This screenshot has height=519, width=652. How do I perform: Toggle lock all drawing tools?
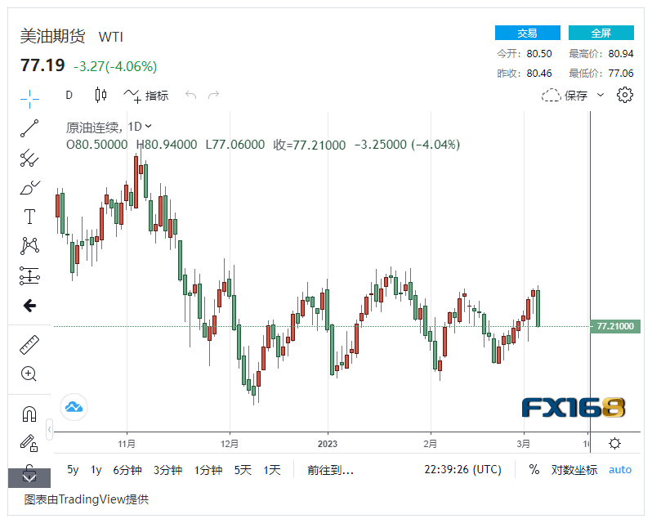pos(29,443)
